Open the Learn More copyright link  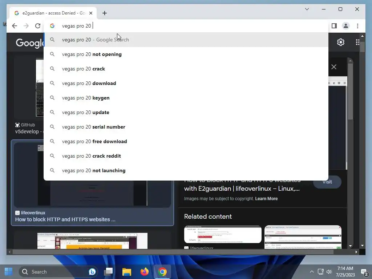[266, 199]
